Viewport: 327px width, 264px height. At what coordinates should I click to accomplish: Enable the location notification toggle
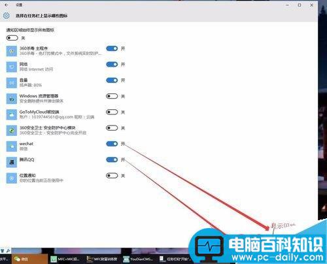pyautogui.click(x=112, y=176)
